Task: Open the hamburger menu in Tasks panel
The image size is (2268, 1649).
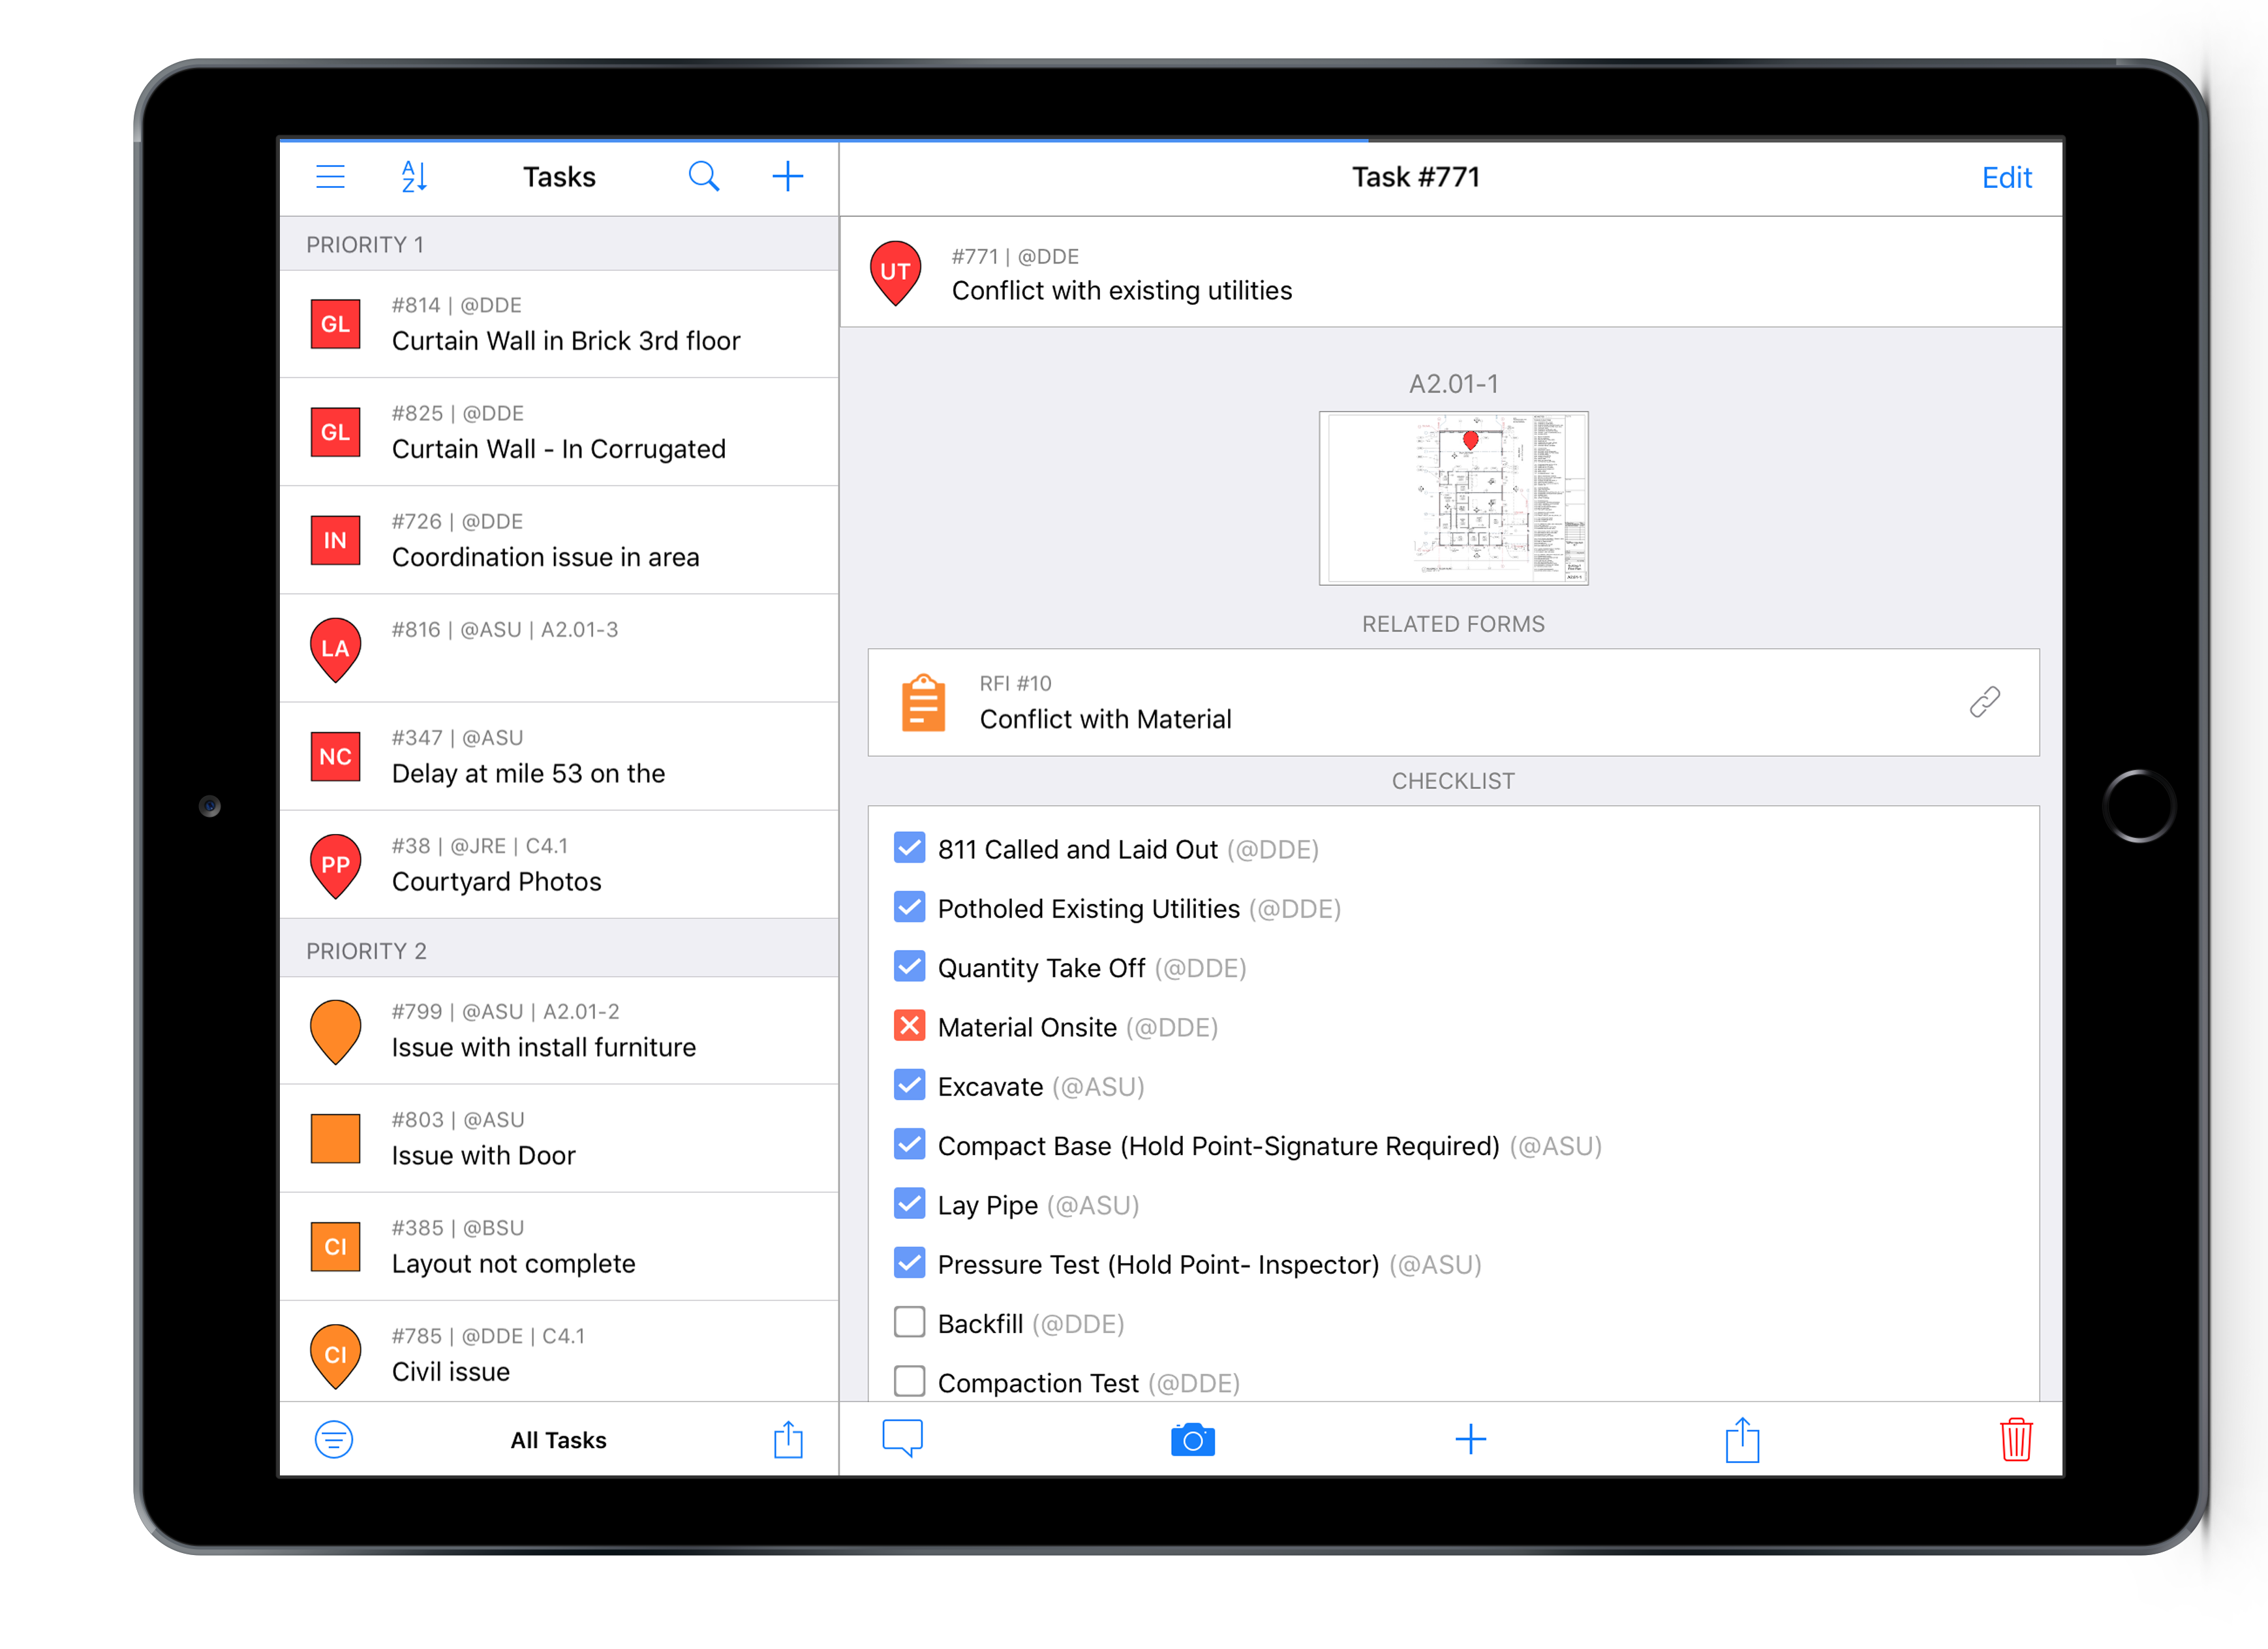Action: pyautogui.click(x=330, y=177)
